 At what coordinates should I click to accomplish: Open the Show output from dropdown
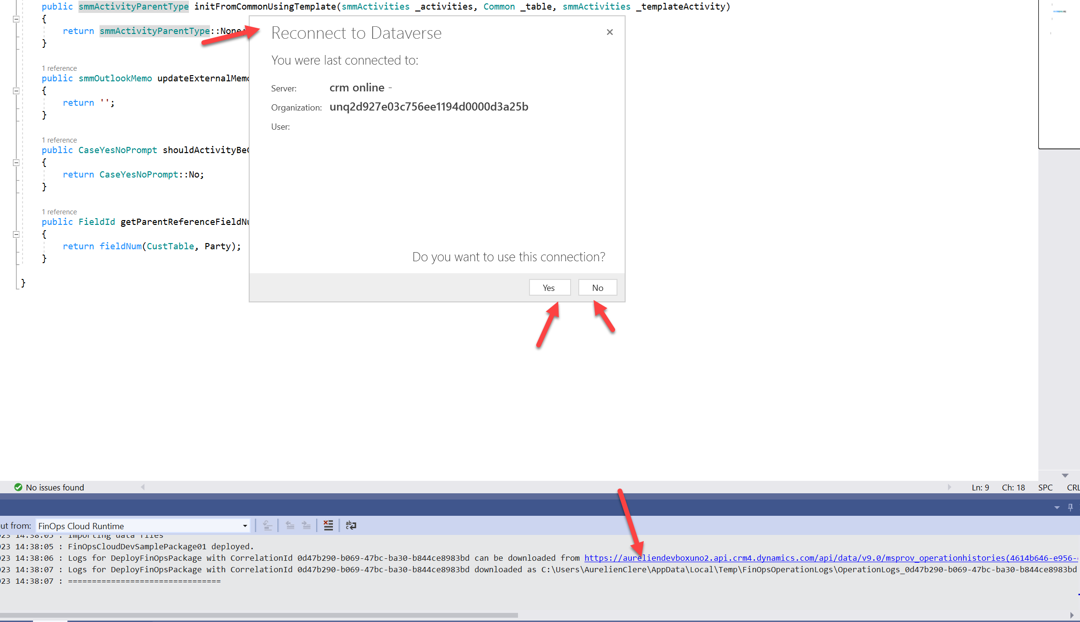(244, 526)
